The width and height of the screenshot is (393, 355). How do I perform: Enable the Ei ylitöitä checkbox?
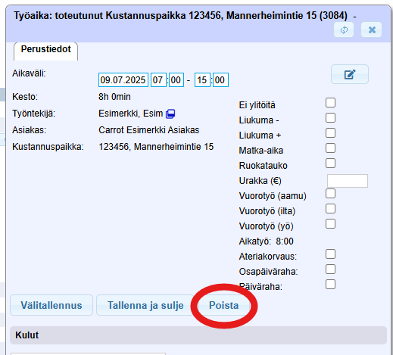pos(330,103)
